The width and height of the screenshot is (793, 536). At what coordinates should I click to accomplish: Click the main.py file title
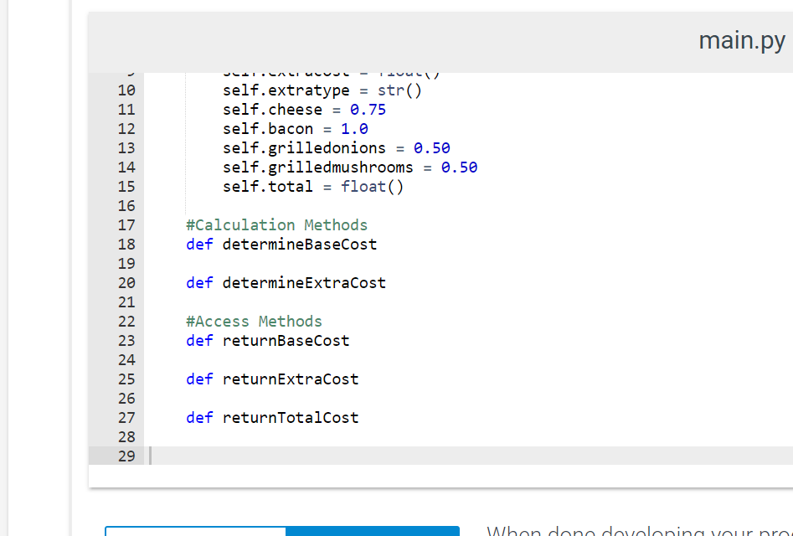(x=741, y=41)
